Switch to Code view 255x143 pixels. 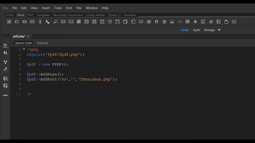pos(185,30)
